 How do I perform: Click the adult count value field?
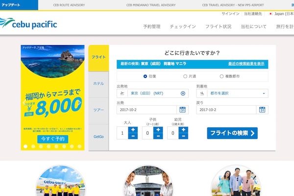pos(122,133)
